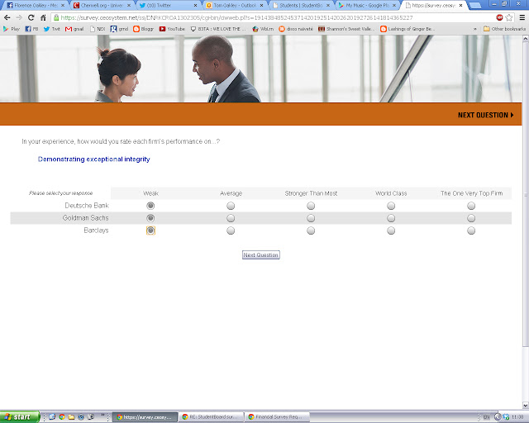This screenshot has height=423, width=529.
Task: Click the browser forward arrow
Action: click(x=19, y=17)
